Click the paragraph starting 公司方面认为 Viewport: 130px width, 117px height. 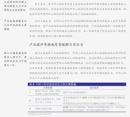coord(78,28)
